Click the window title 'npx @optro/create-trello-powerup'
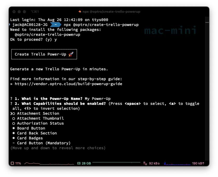The image size is (218, 177). point(111,11)
